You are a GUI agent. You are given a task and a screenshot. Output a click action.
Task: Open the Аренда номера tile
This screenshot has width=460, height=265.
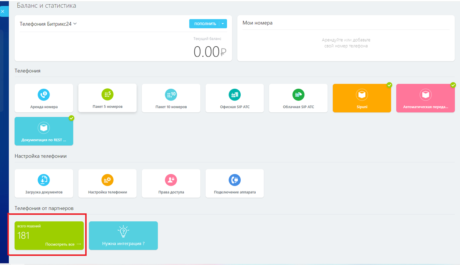tap(44, 98)
